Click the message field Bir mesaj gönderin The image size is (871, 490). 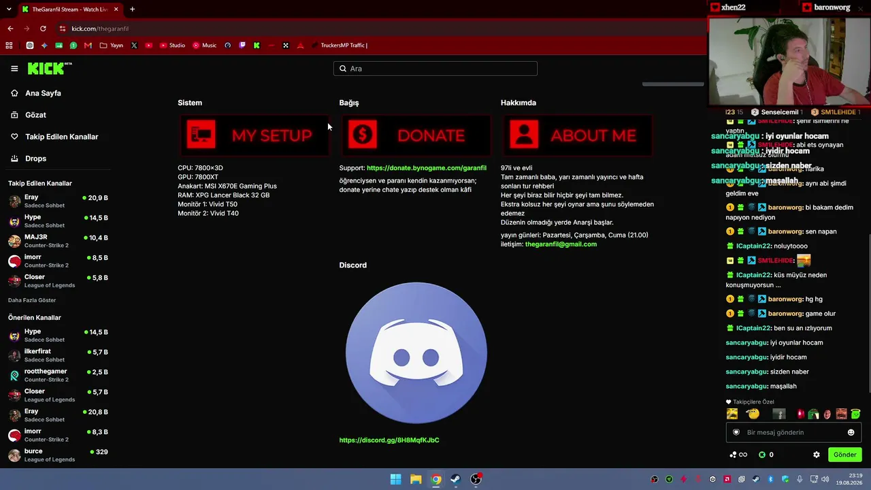click(x=793, y=432)
